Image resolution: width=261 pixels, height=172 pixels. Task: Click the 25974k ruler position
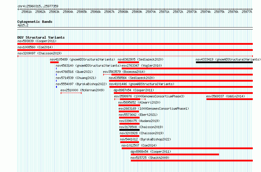click(206, 12)
